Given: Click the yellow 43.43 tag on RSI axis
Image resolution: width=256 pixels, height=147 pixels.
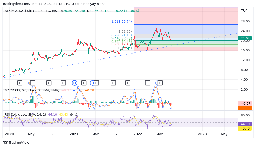Looking at the screenshot, I should (x=245, y=128).
